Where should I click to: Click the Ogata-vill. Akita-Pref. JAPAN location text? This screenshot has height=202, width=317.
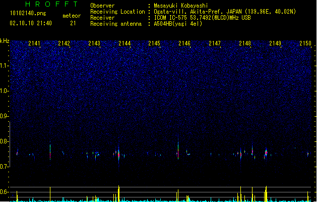point(225,12)
